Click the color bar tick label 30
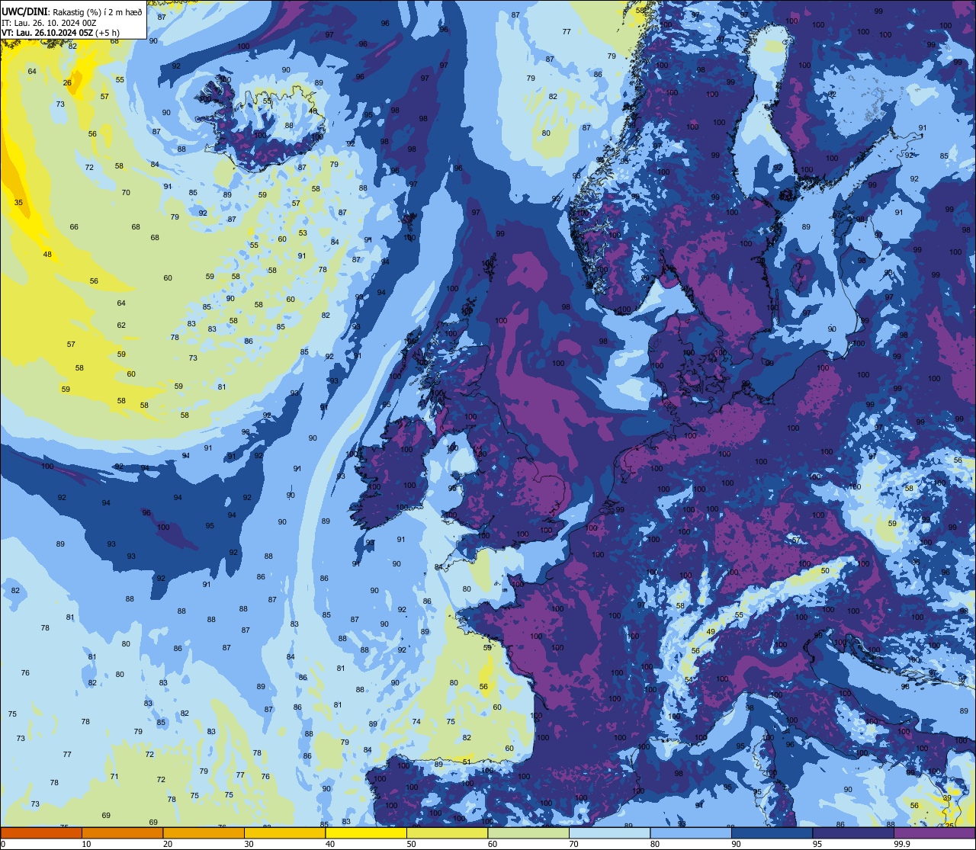This screenshot has height=850, width=976. coord(249,844)
